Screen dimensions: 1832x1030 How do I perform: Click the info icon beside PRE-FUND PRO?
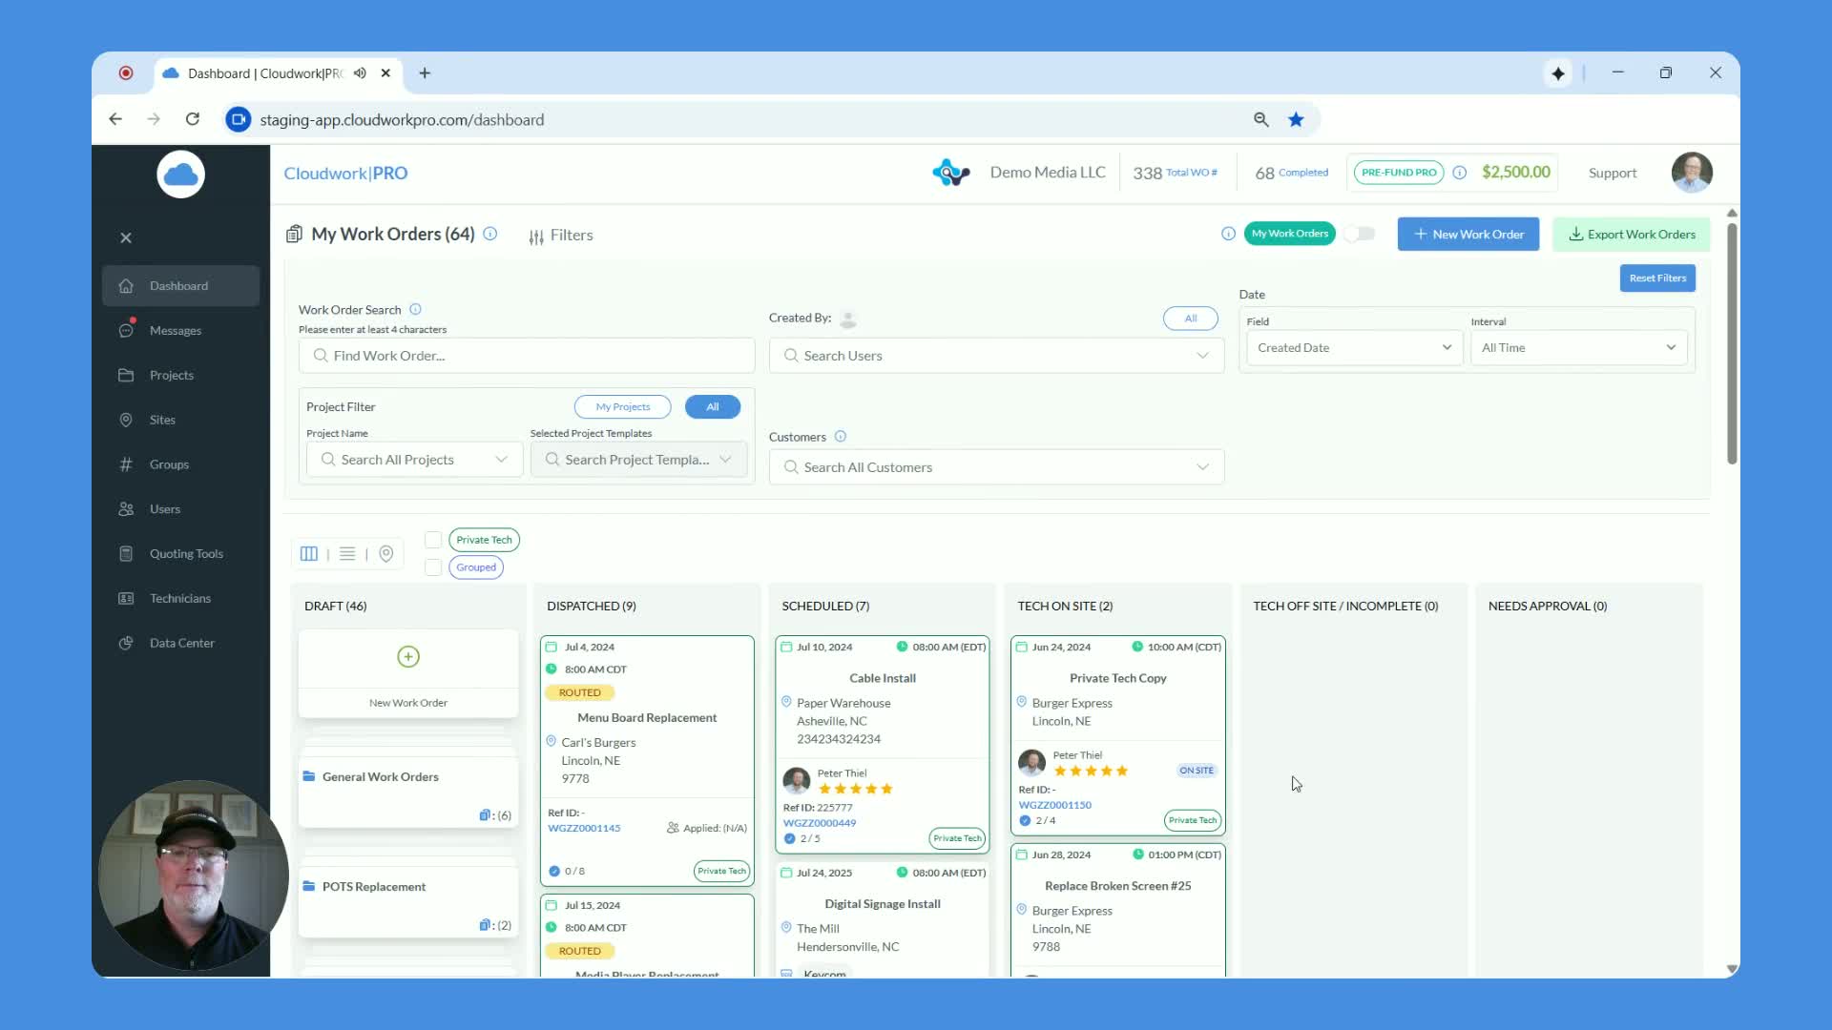[x=1460, y=174]
